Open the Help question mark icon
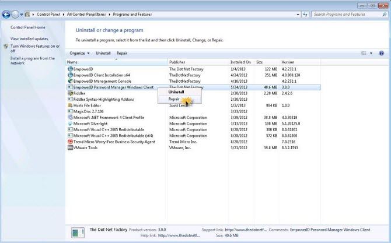This screenshot has width=391, height=243. 381,53
